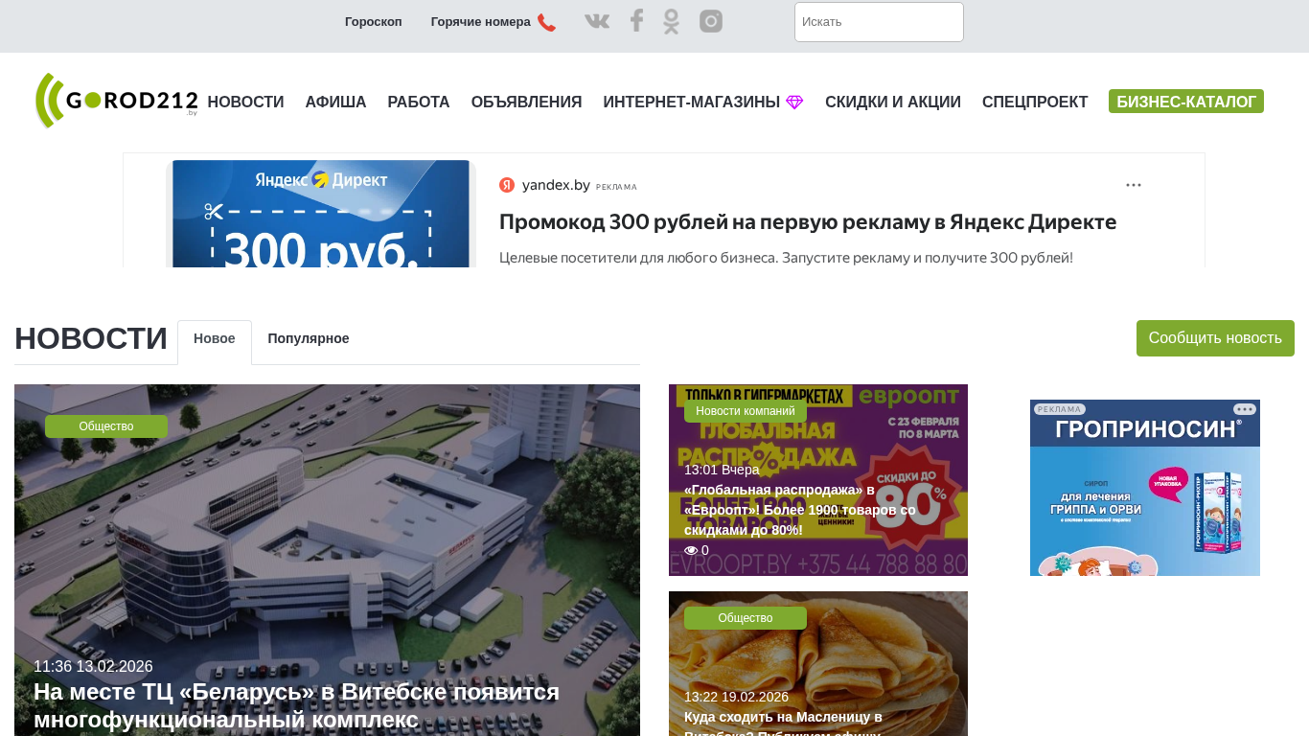This screenshot has width=1309, height=736.
Task: Click the Целевые посетители ad description text
Action: (786, 258)
